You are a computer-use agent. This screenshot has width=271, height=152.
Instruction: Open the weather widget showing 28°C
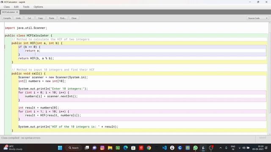click(x=13, y=148)
